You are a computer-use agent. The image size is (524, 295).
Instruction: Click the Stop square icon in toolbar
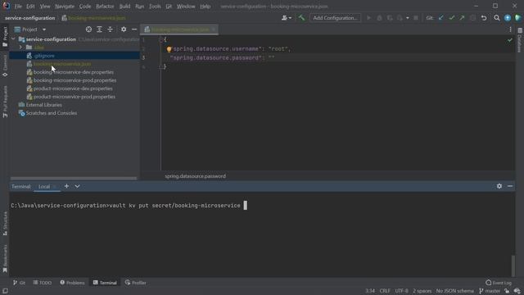pyautogui.click(x=416, y=18)
